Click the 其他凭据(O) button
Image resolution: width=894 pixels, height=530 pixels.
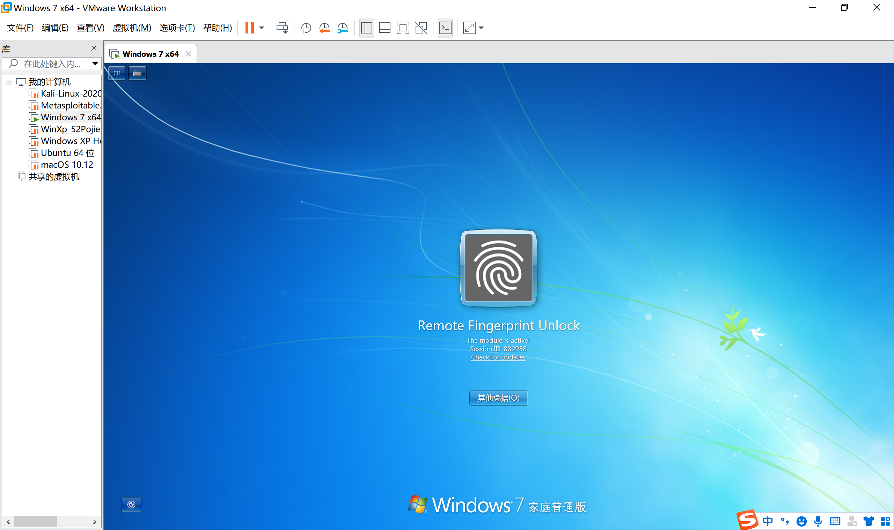[498, 398]
